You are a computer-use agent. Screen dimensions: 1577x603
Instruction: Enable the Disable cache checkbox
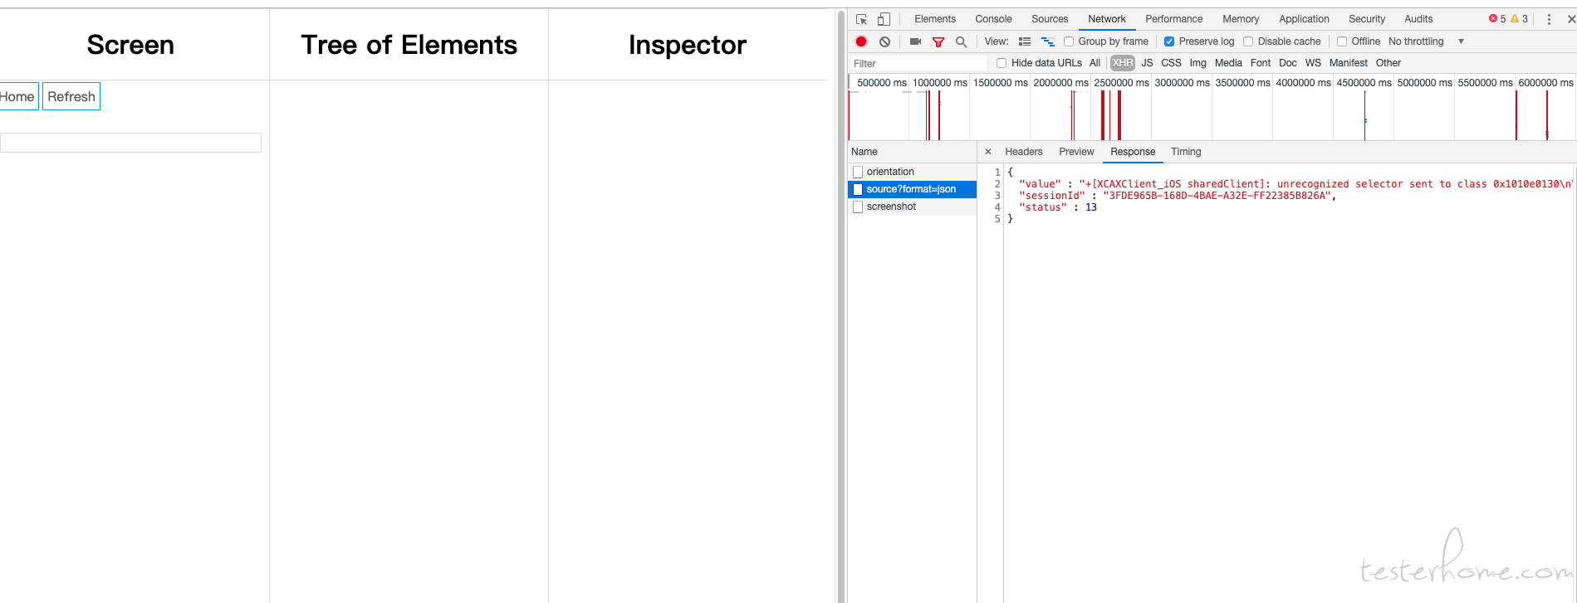tap(1248, 41)
